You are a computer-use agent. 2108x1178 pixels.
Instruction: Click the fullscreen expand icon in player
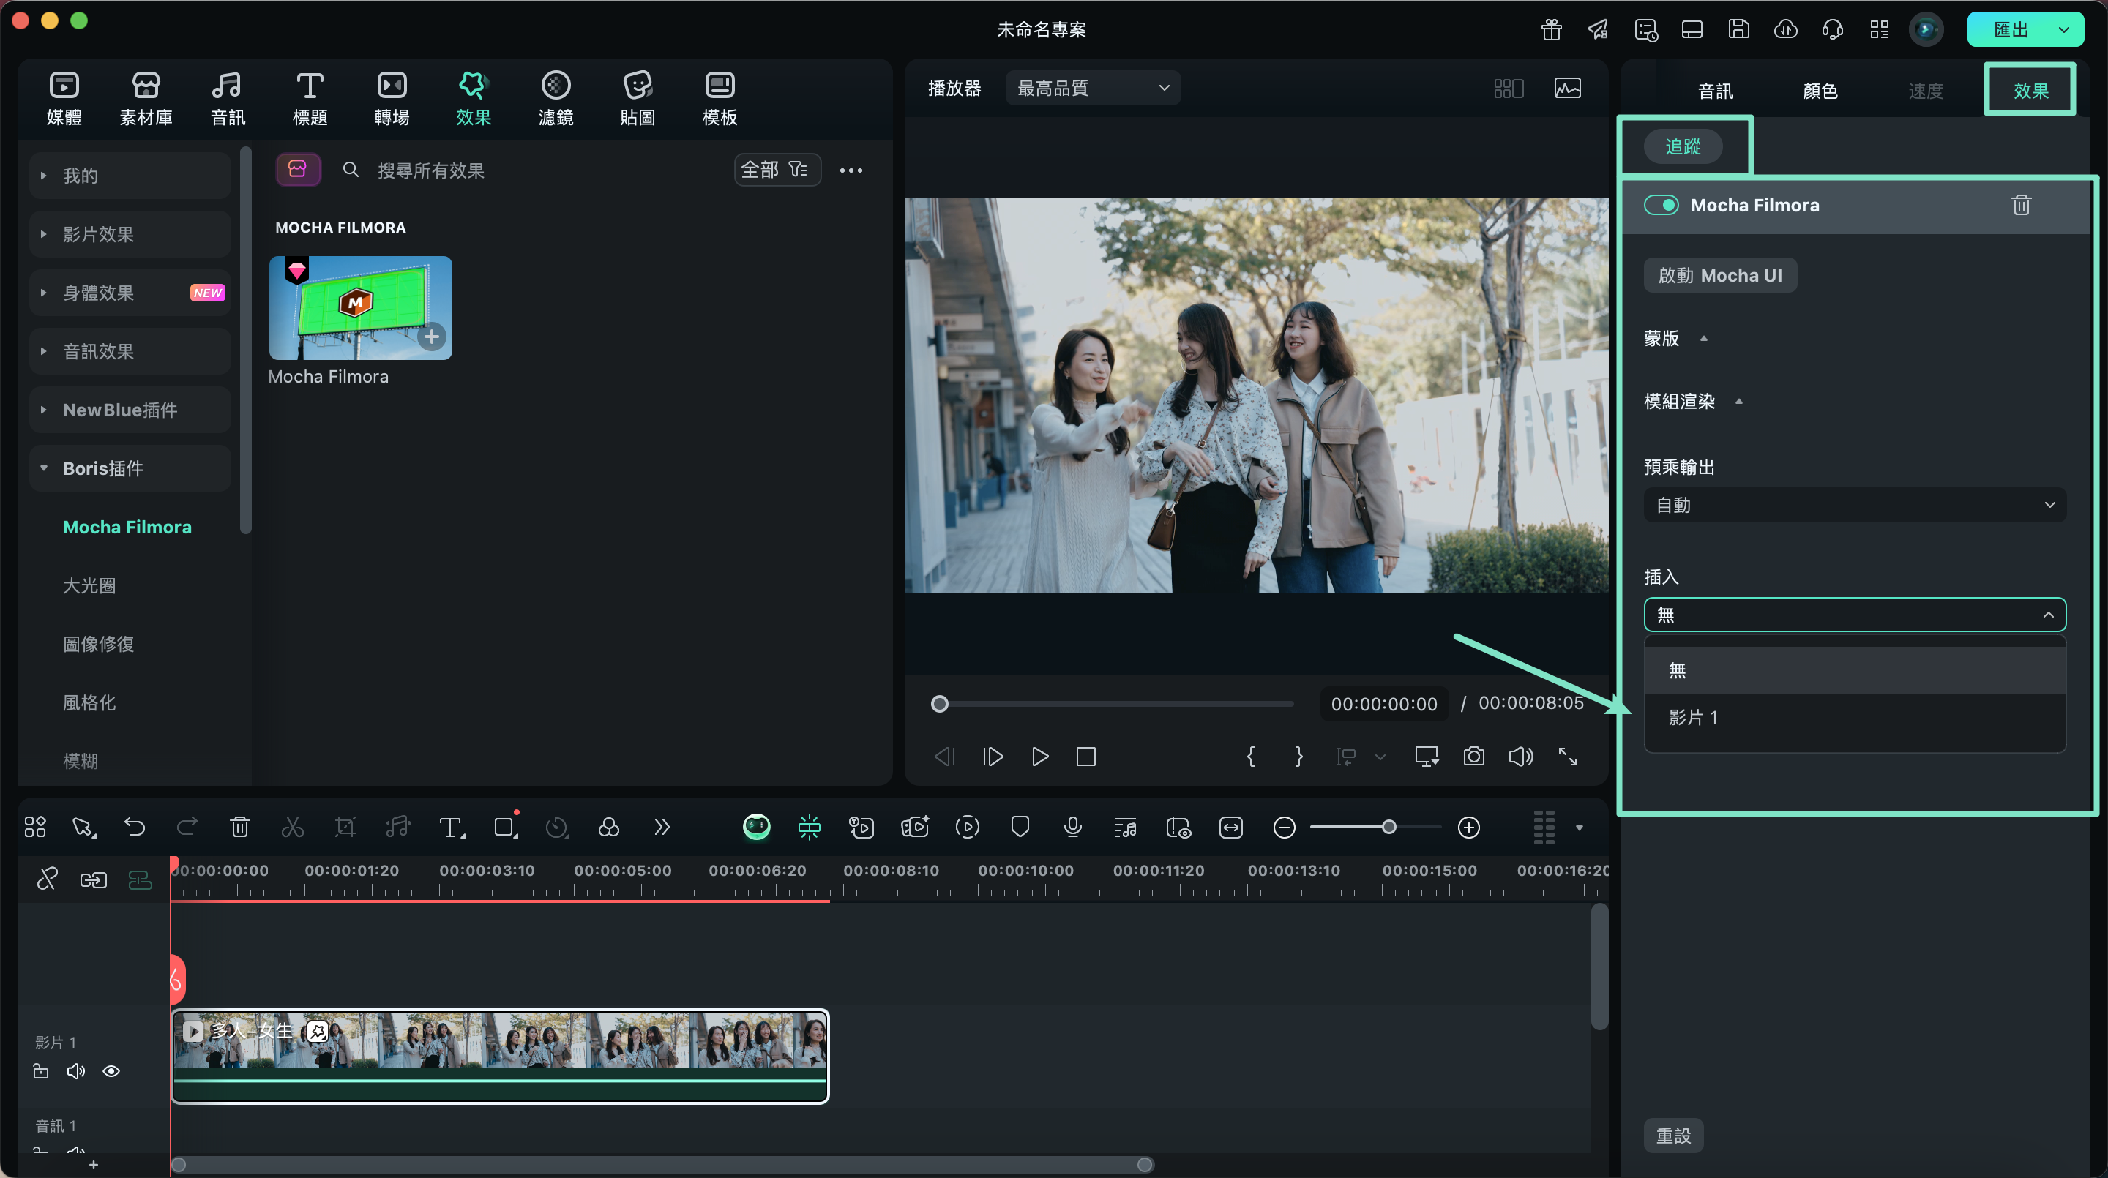(x=1567, y=756)
